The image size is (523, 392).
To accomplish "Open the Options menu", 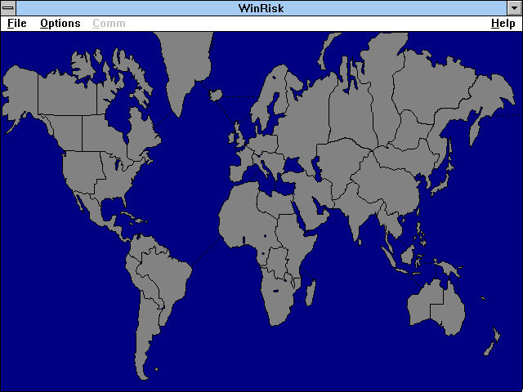I will [60, 24].
